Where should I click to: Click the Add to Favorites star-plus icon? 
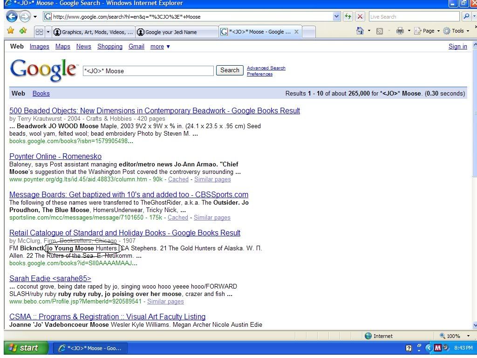23,30
